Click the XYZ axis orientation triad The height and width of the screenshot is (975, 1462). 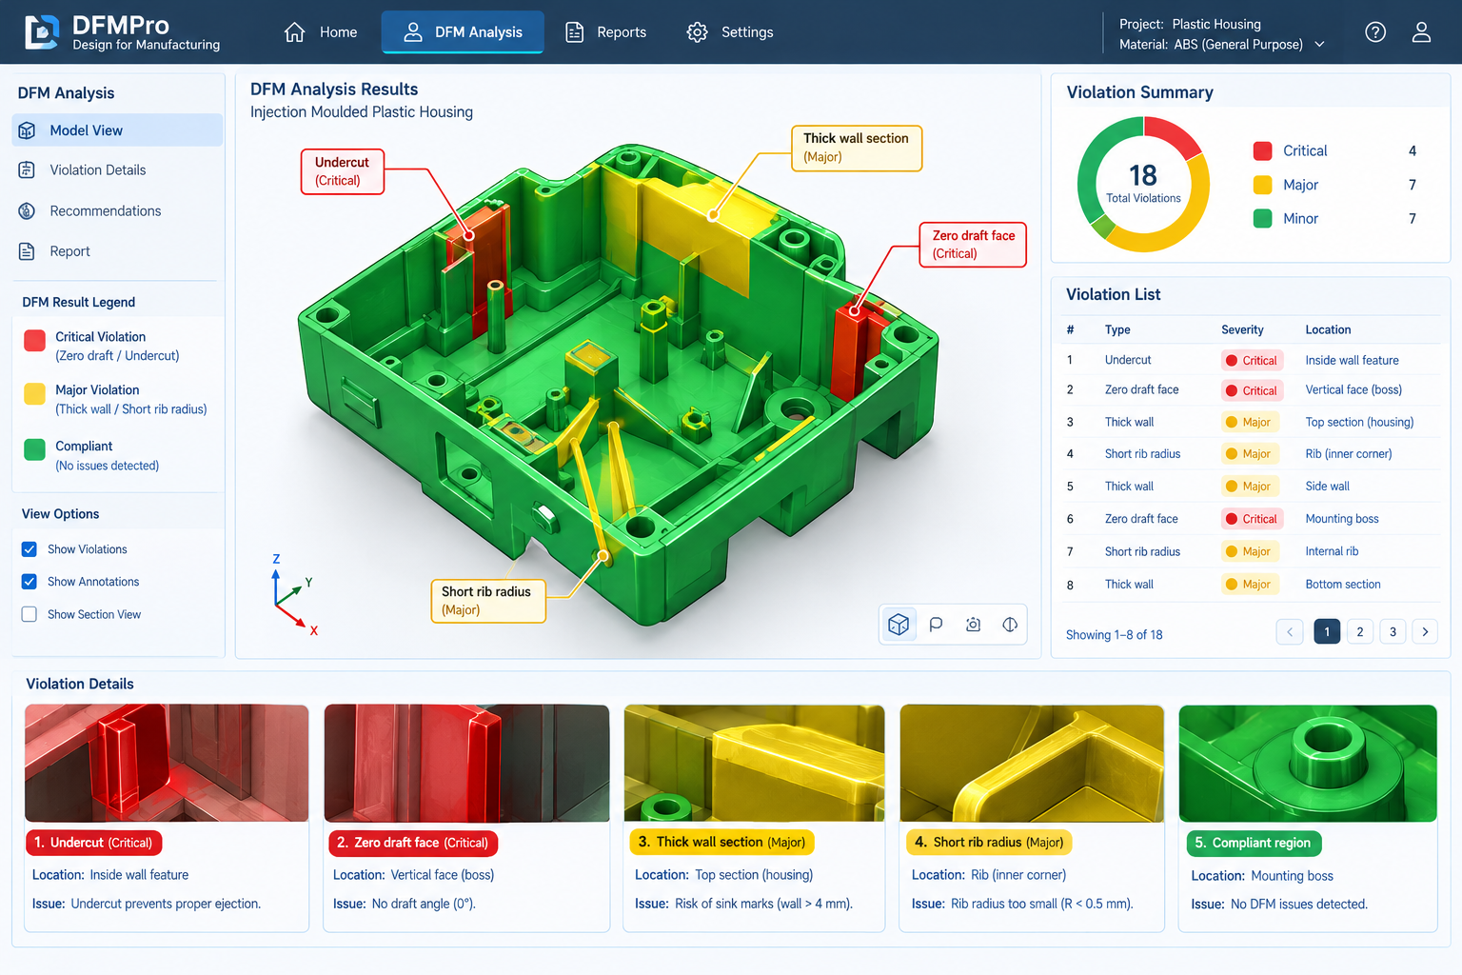click(x=293, y=595)
